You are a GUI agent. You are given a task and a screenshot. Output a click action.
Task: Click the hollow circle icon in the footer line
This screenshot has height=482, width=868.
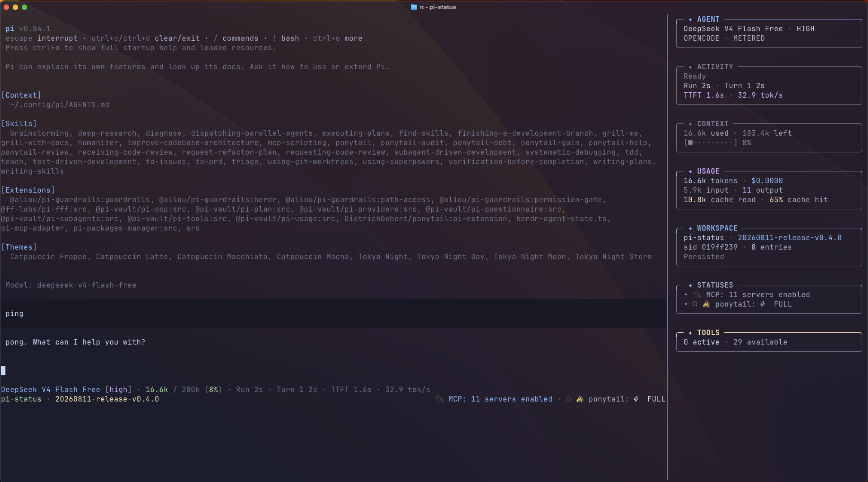click(568, 399)
